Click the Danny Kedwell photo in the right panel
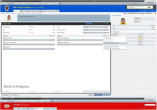The width and height of the screenshot is (157, 110). (x=123, y=21)
